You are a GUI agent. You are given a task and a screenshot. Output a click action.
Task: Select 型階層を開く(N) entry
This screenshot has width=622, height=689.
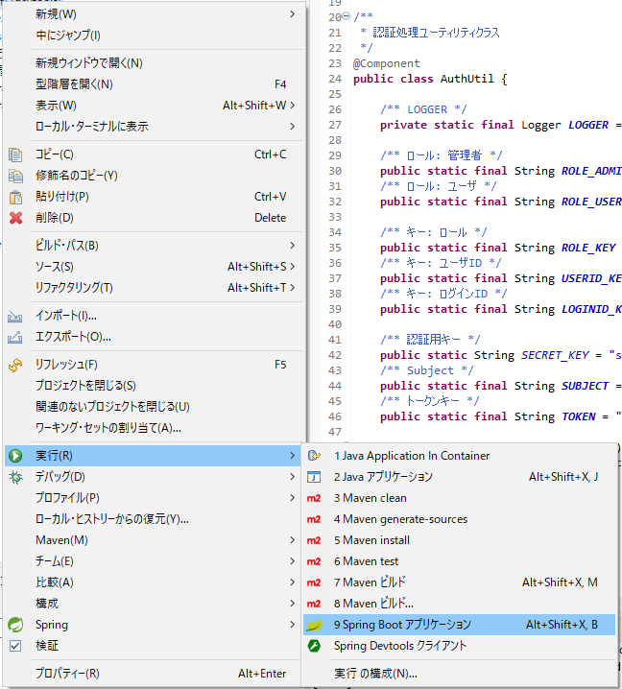[x=154, y=84]
